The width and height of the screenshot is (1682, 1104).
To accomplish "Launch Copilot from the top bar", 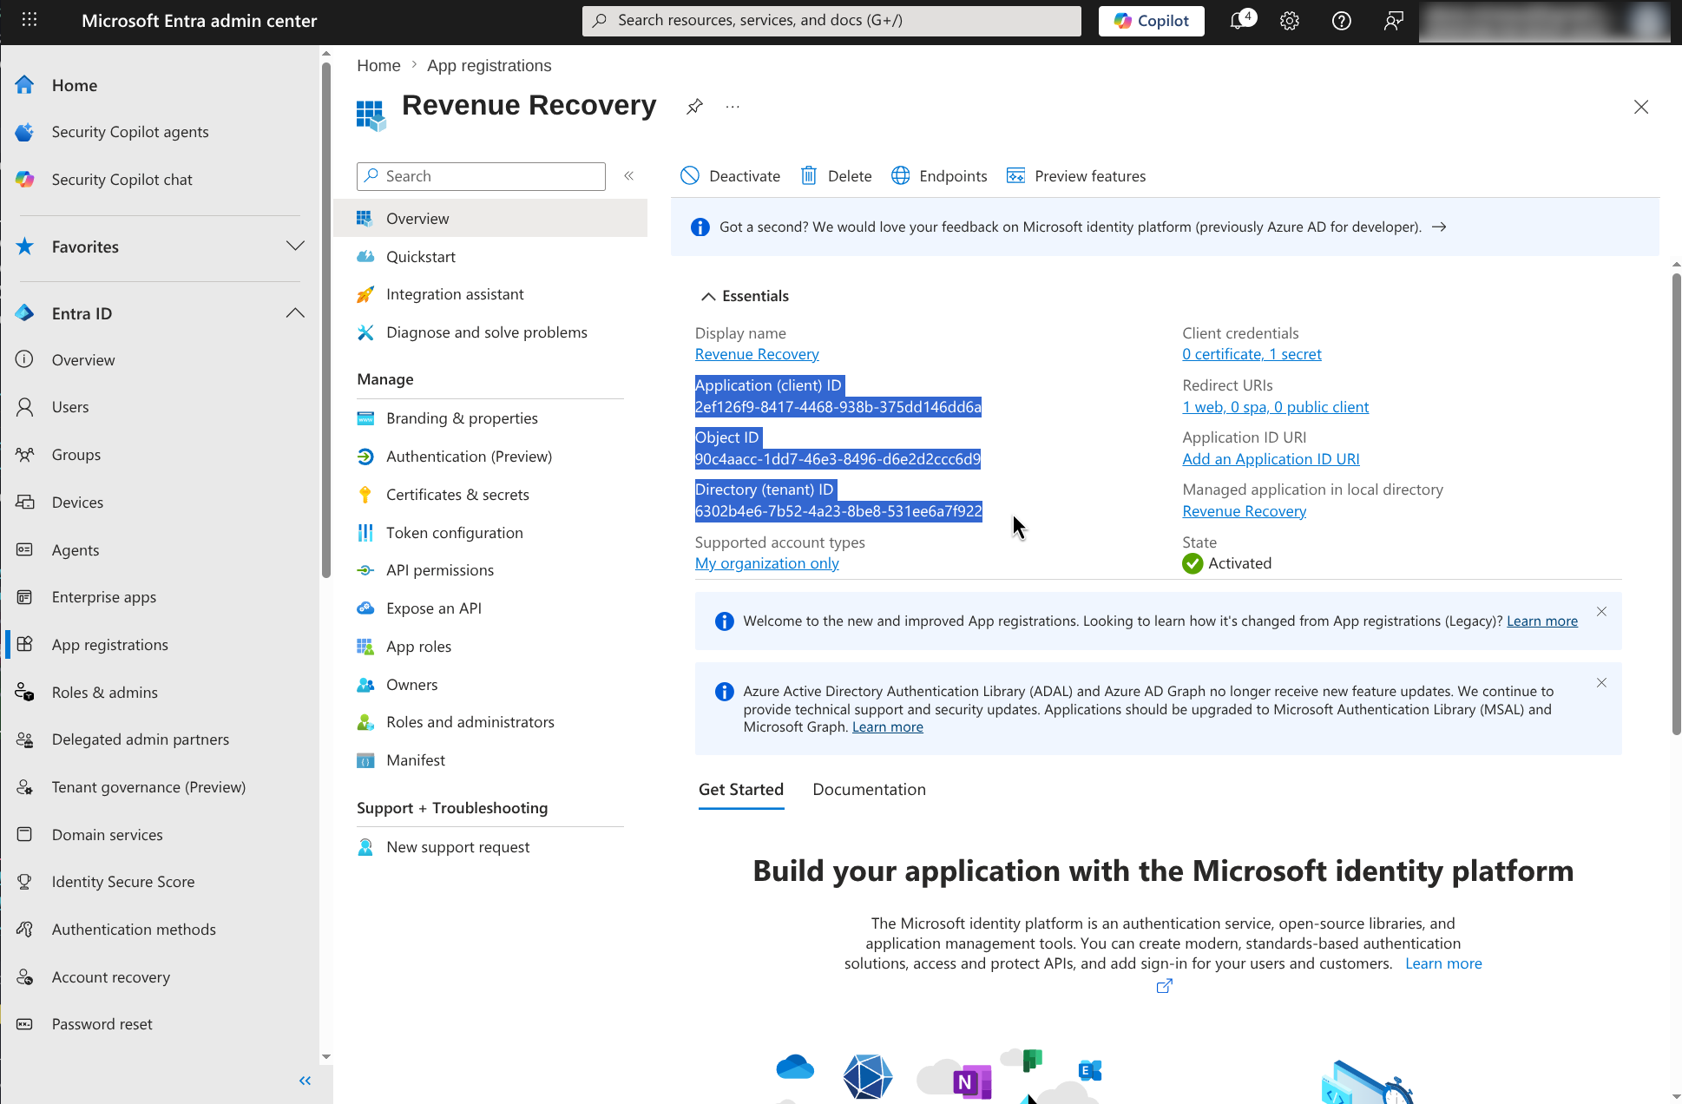I will point(1151,21).
